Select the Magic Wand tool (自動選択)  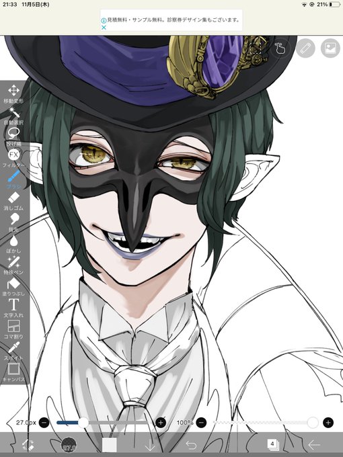click(x=13, y=116)
